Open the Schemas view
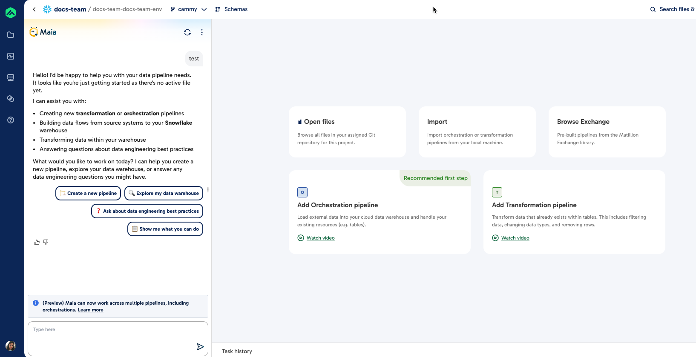This screenshot has height=357, width=696. (x=231, y=9)
